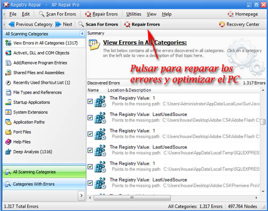The image size is (268, 211).
Task: Click the System Extensions icon
Action: pyautogui.click(x=8, y=112)
